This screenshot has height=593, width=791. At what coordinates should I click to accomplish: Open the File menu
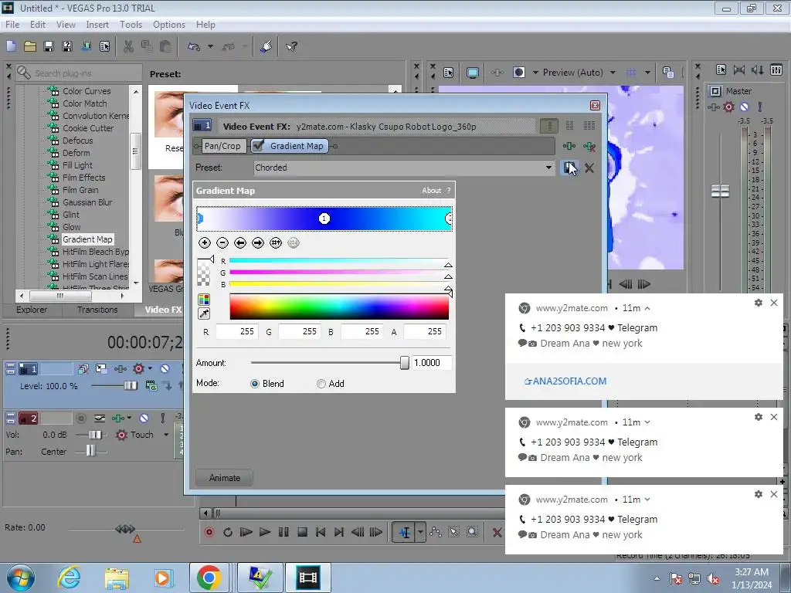point(12,25)
